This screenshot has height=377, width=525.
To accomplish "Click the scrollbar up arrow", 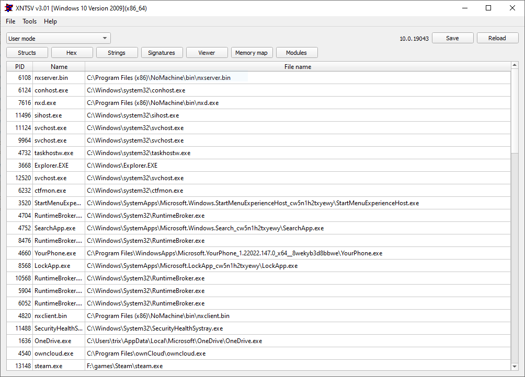I will pyautogui.click(x=515, y=65).
